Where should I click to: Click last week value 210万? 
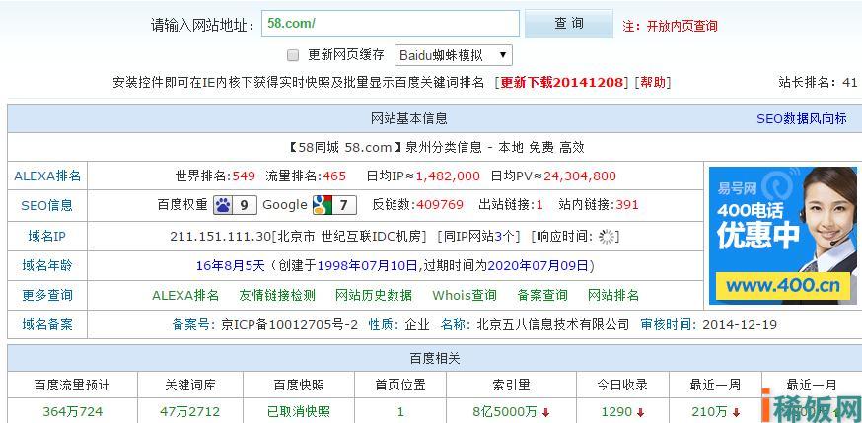tap(709, 412)
